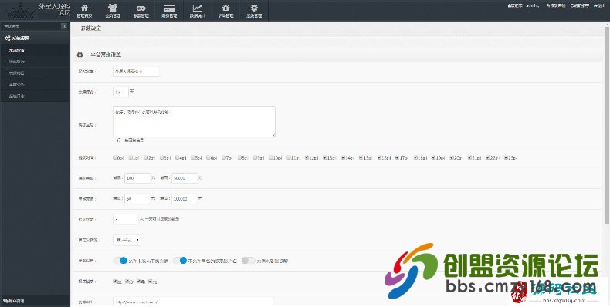Viewport: 610px width, 307px height.
Task: Open the gift box icon management tab
Action: (225, 11)
